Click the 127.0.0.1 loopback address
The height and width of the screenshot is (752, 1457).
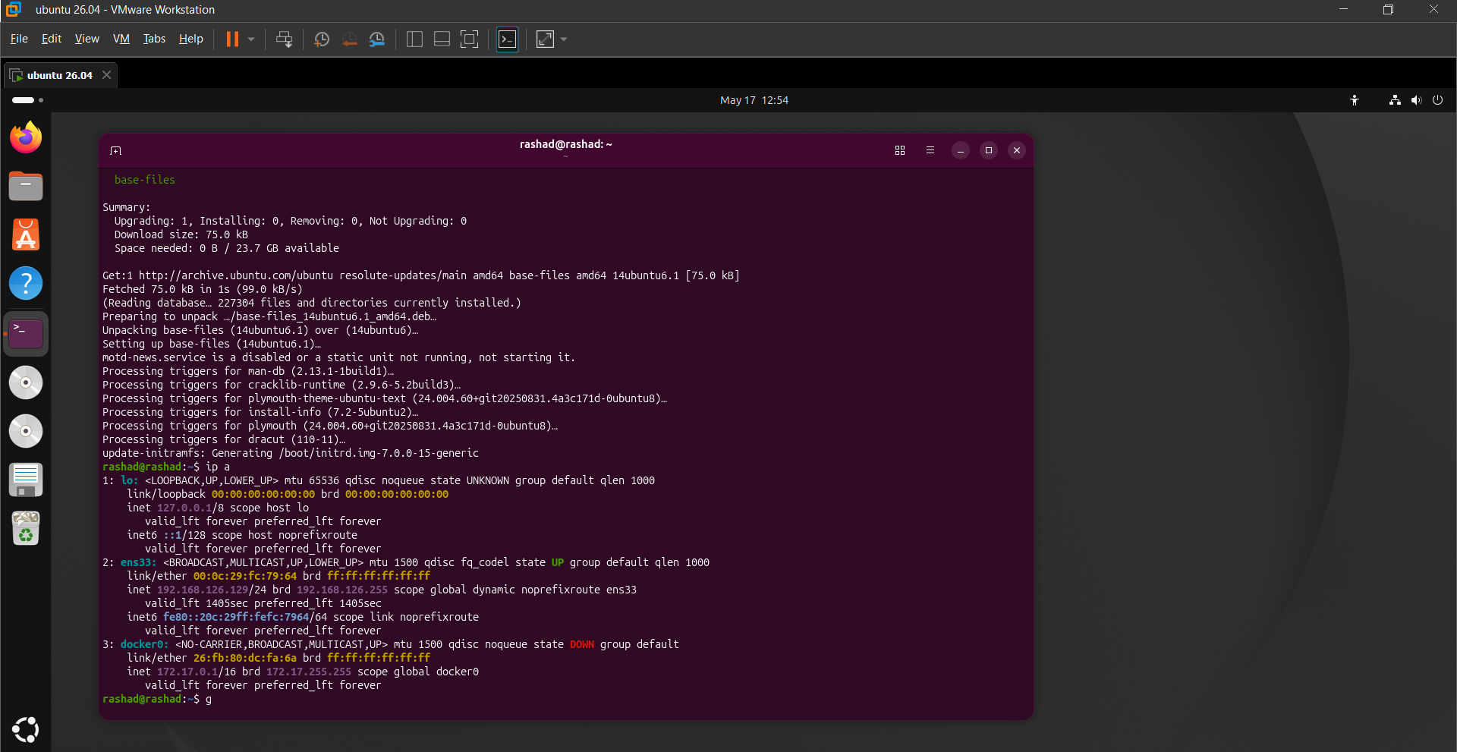(x=184, y=508)
